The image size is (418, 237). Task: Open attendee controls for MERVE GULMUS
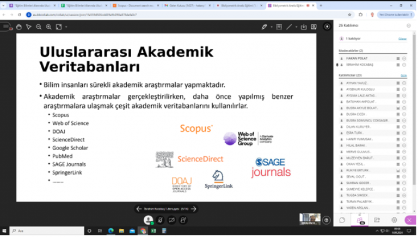pos(404,152)
